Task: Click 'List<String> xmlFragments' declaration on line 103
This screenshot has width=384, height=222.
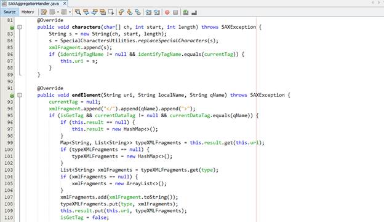Action: pos(96,170)
